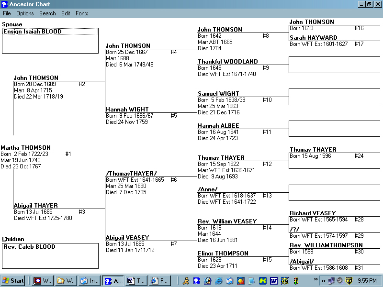Click the network computers tray icon

pos(331,281)
